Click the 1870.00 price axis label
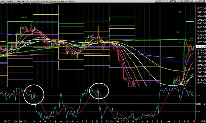206x123 pixels. pos(201,83)
